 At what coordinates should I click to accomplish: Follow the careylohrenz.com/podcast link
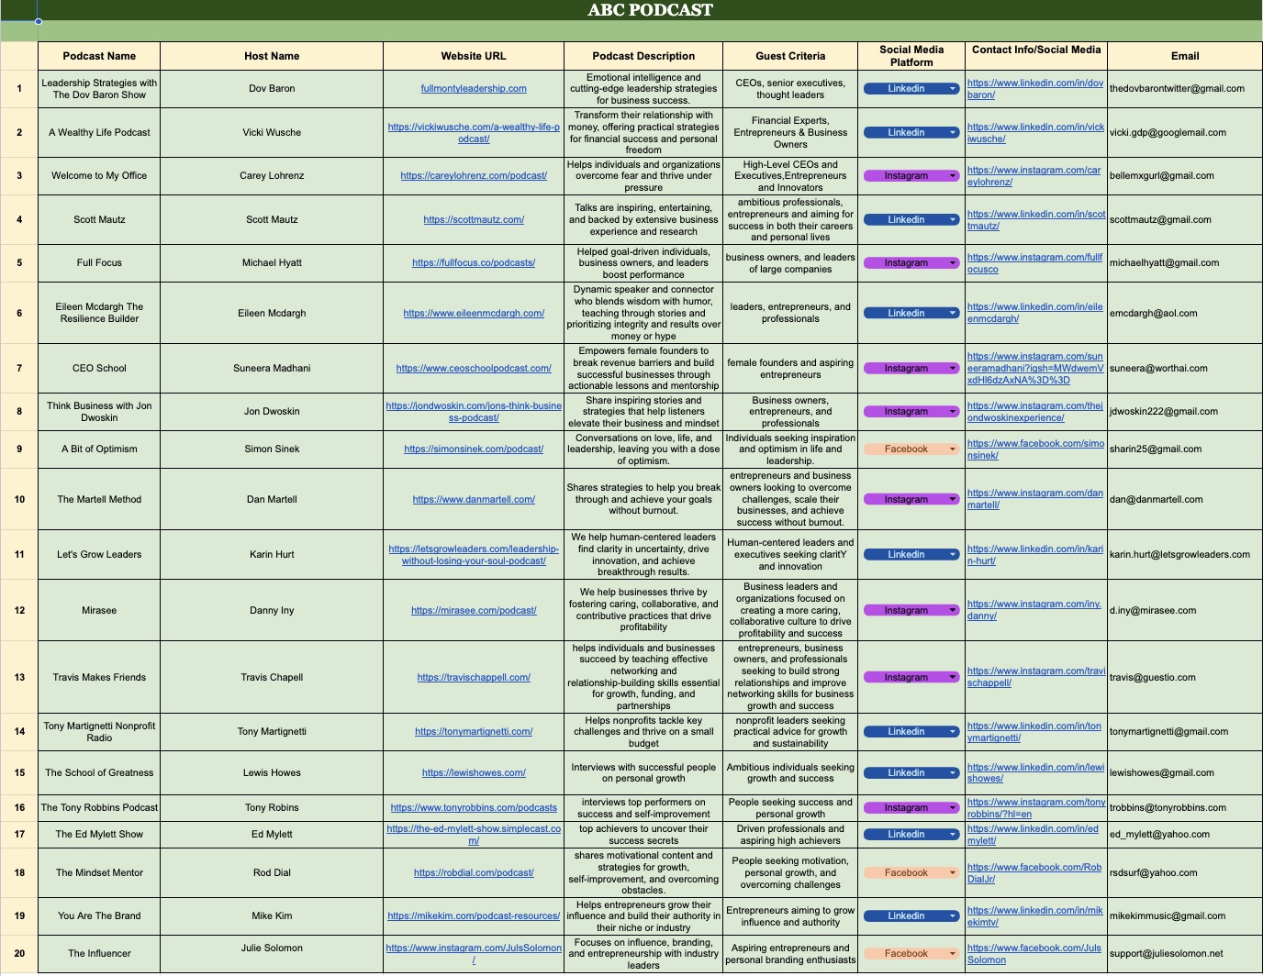pyautogui.click(x=474, y=176)
